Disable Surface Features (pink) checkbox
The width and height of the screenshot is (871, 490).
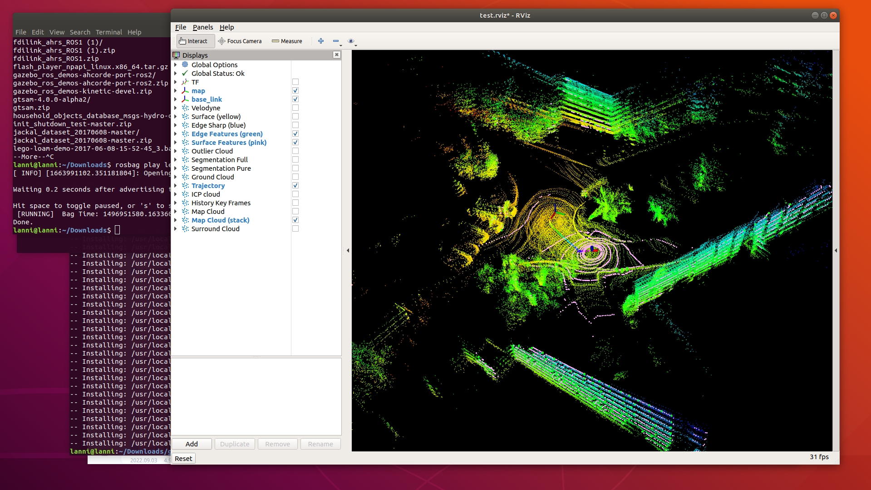295,142
